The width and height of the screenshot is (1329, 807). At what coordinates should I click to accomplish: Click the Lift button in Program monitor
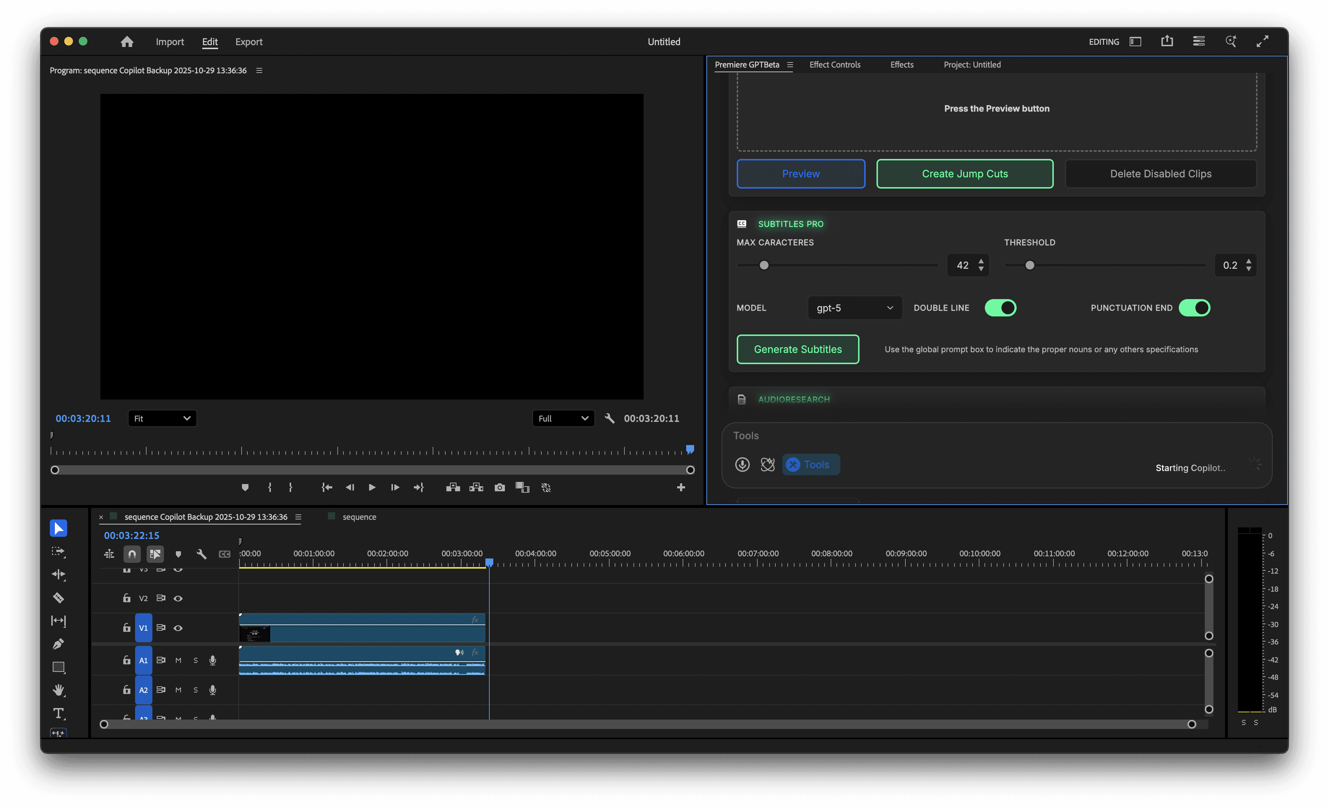453,488
